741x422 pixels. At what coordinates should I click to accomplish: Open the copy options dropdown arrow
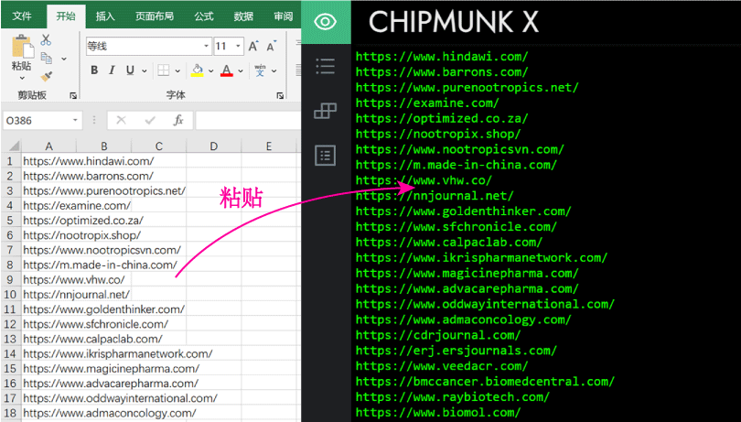click(64, 59)
